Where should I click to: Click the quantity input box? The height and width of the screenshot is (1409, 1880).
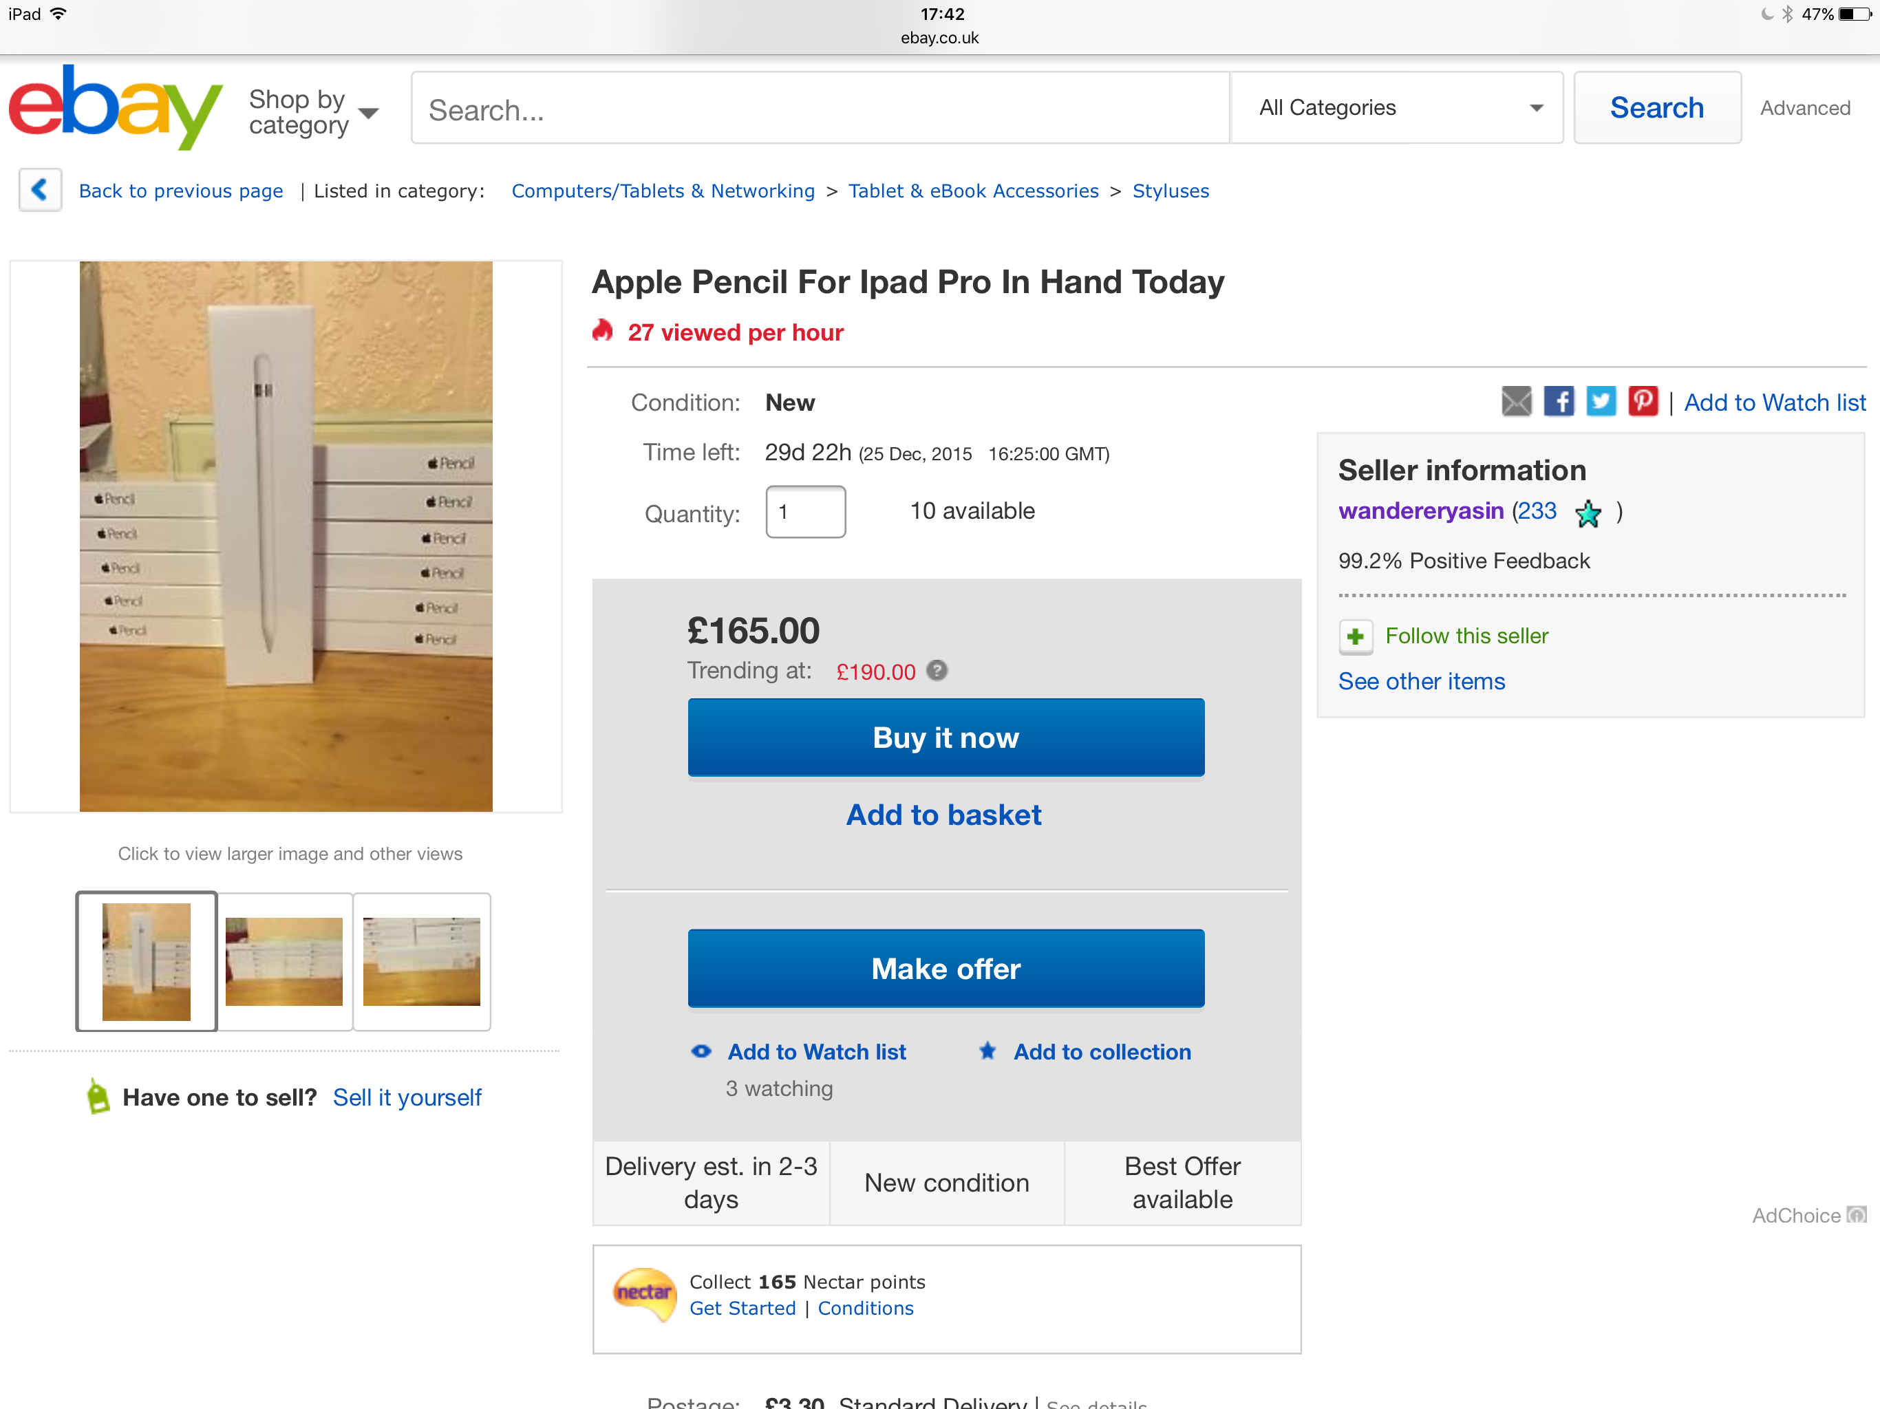(805, 512)
